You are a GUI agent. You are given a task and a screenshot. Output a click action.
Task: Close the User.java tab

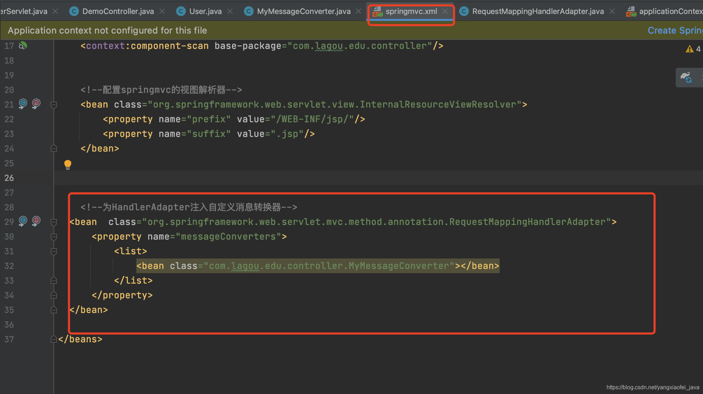pyautogui.click(x=230, y=12)
